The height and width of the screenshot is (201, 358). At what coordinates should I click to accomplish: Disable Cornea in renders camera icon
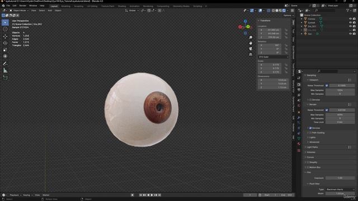[x=354, y=19]
